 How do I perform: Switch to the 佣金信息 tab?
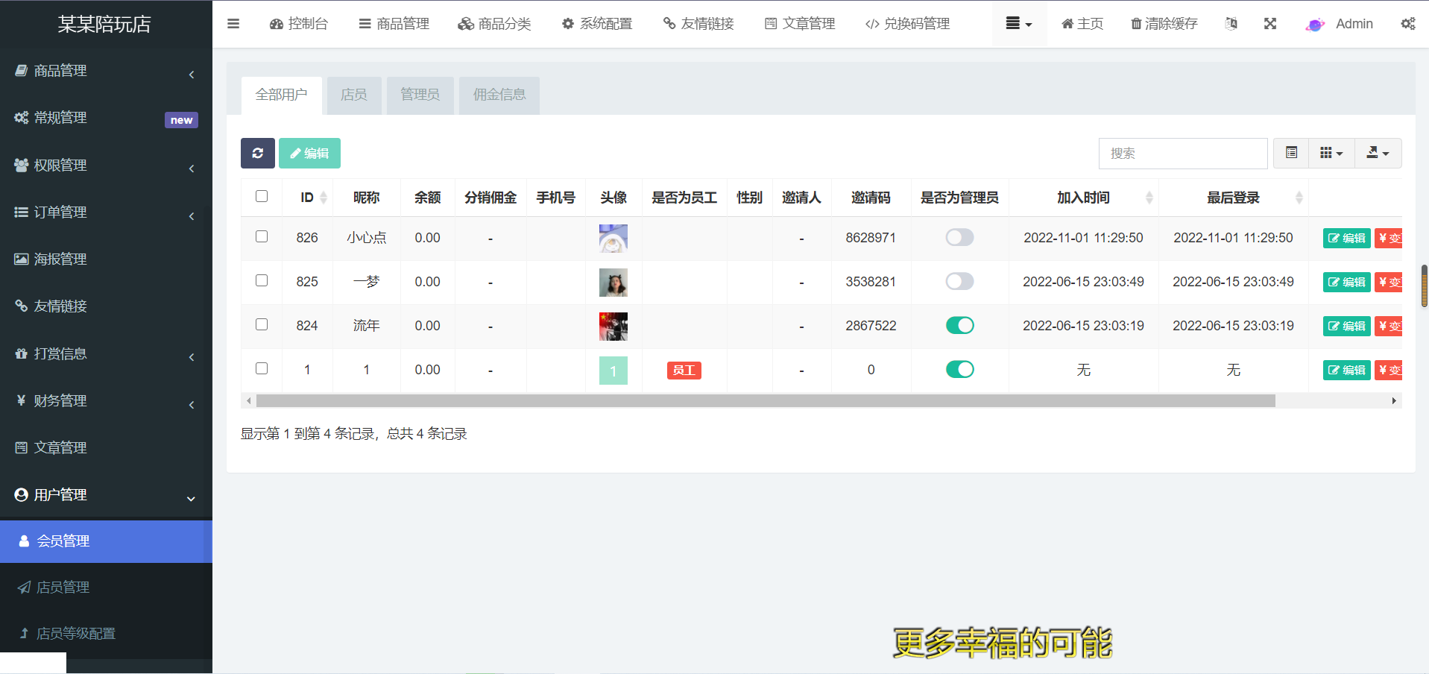(x=499, y=95)
